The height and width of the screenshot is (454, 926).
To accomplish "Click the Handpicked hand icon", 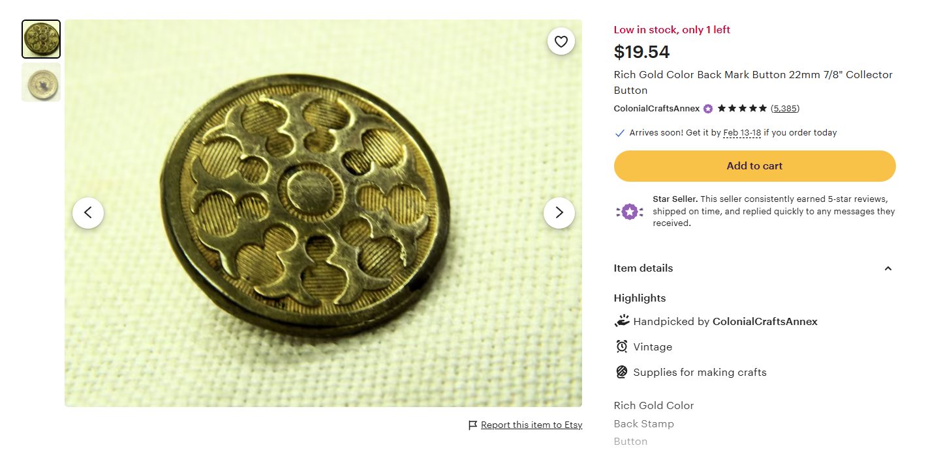I will pyautogui.click(x=621, y=321).
